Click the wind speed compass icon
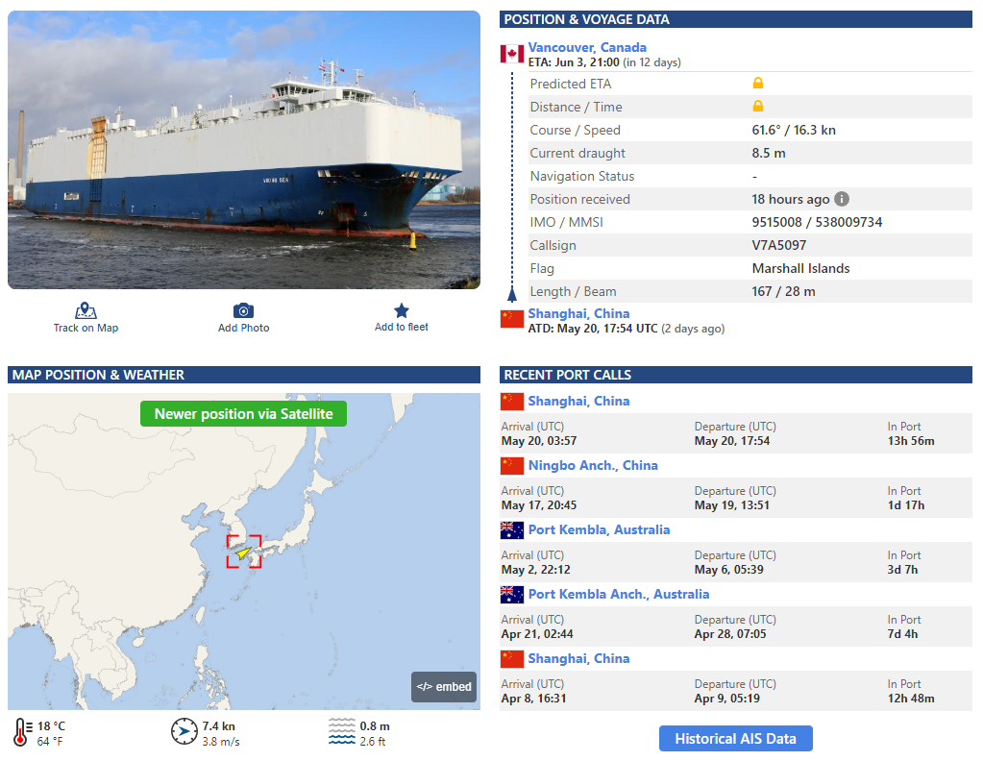The width and height of the screenshot is (983, 761). coord(184,731)
